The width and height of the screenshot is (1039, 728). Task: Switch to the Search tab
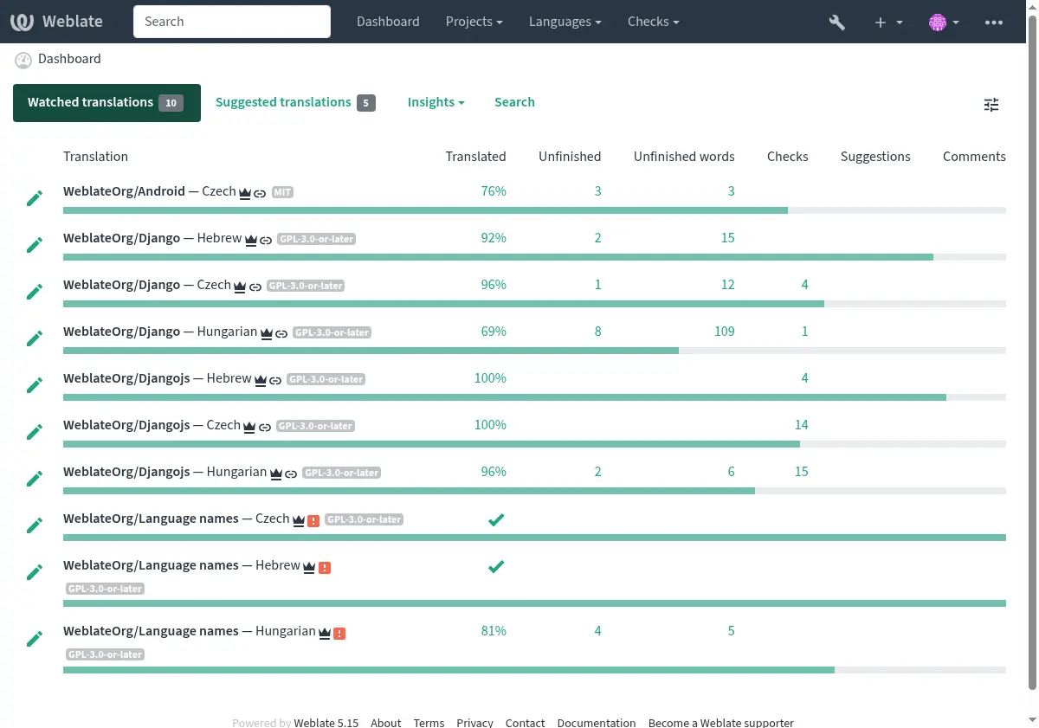(514, 102)
